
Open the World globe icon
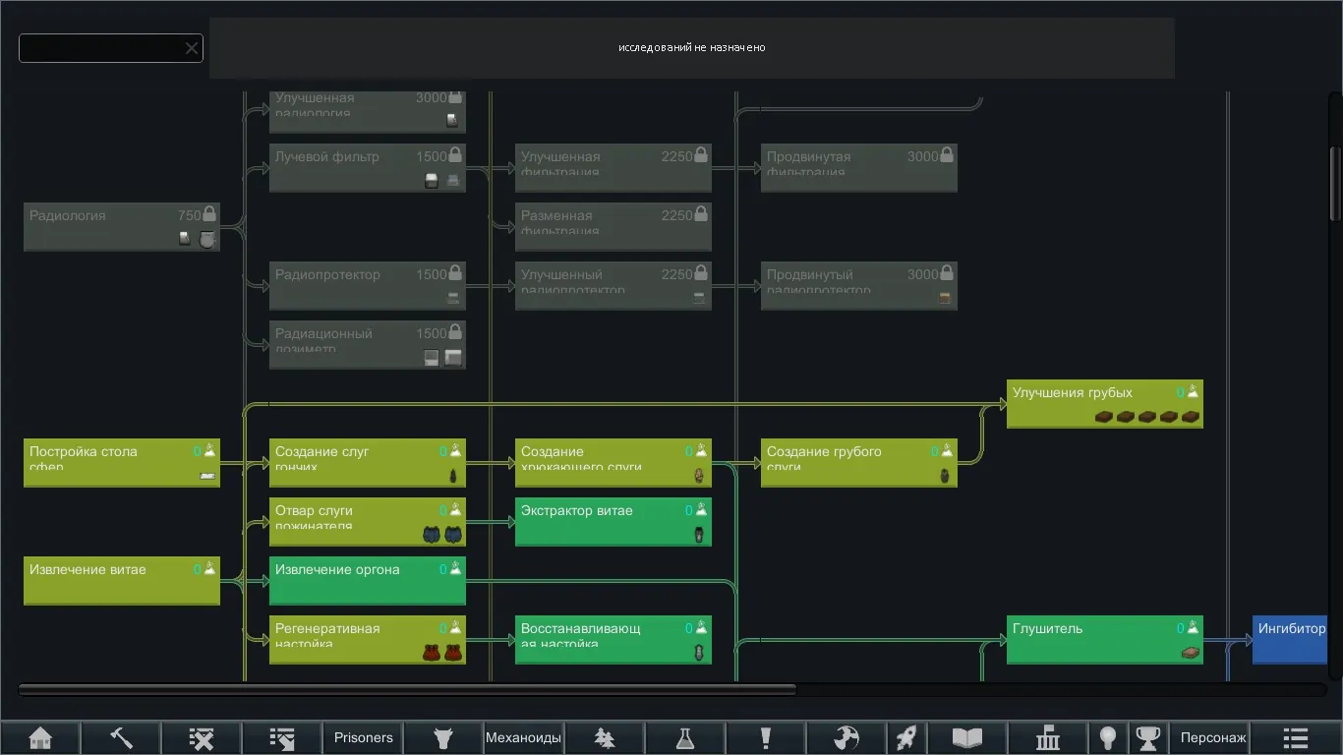click(846, 737)
